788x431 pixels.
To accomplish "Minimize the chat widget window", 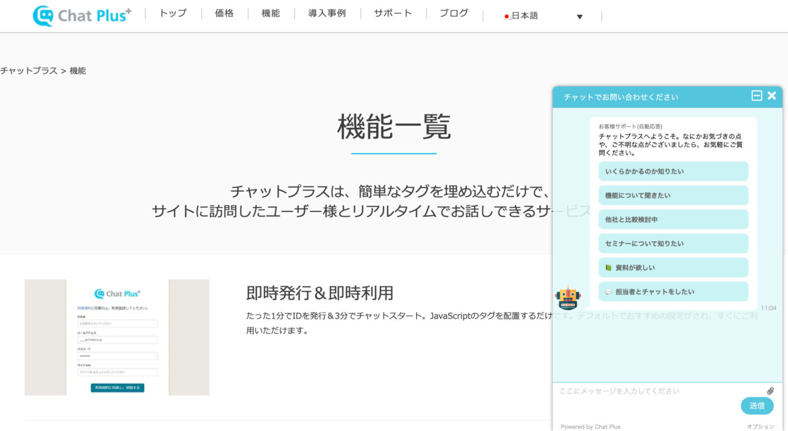I will tap(756, 96).
